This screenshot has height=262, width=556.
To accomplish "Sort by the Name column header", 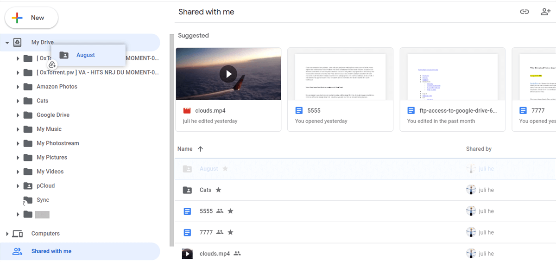I will (x=185, y=149).
